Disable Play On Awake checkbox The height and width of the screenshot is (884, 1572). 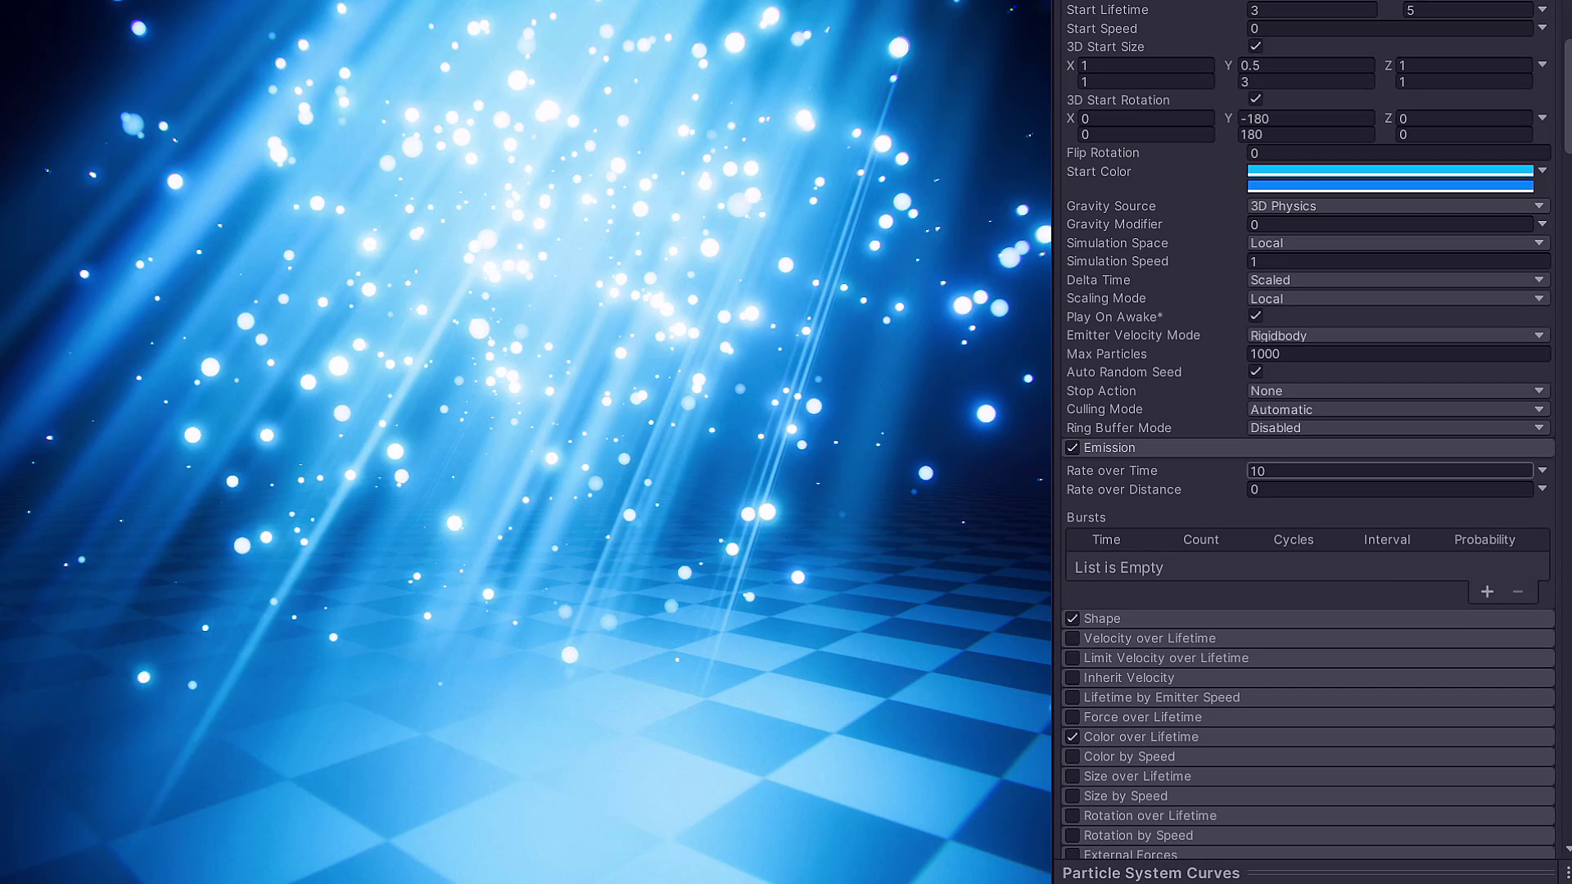[x=1255, y=316]
